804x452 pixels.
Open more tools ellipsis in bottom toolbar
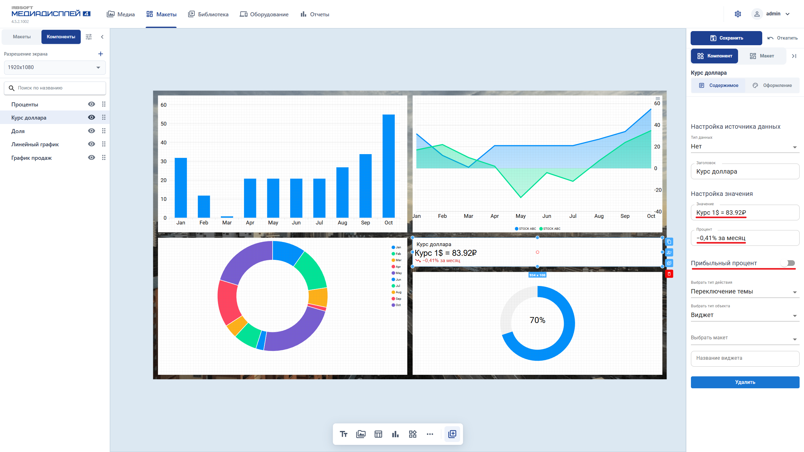(430, 434)
